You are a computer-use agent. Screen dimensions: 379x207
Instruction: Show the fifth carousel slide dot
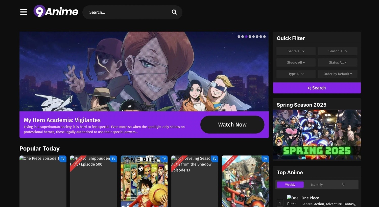point(253,37)
